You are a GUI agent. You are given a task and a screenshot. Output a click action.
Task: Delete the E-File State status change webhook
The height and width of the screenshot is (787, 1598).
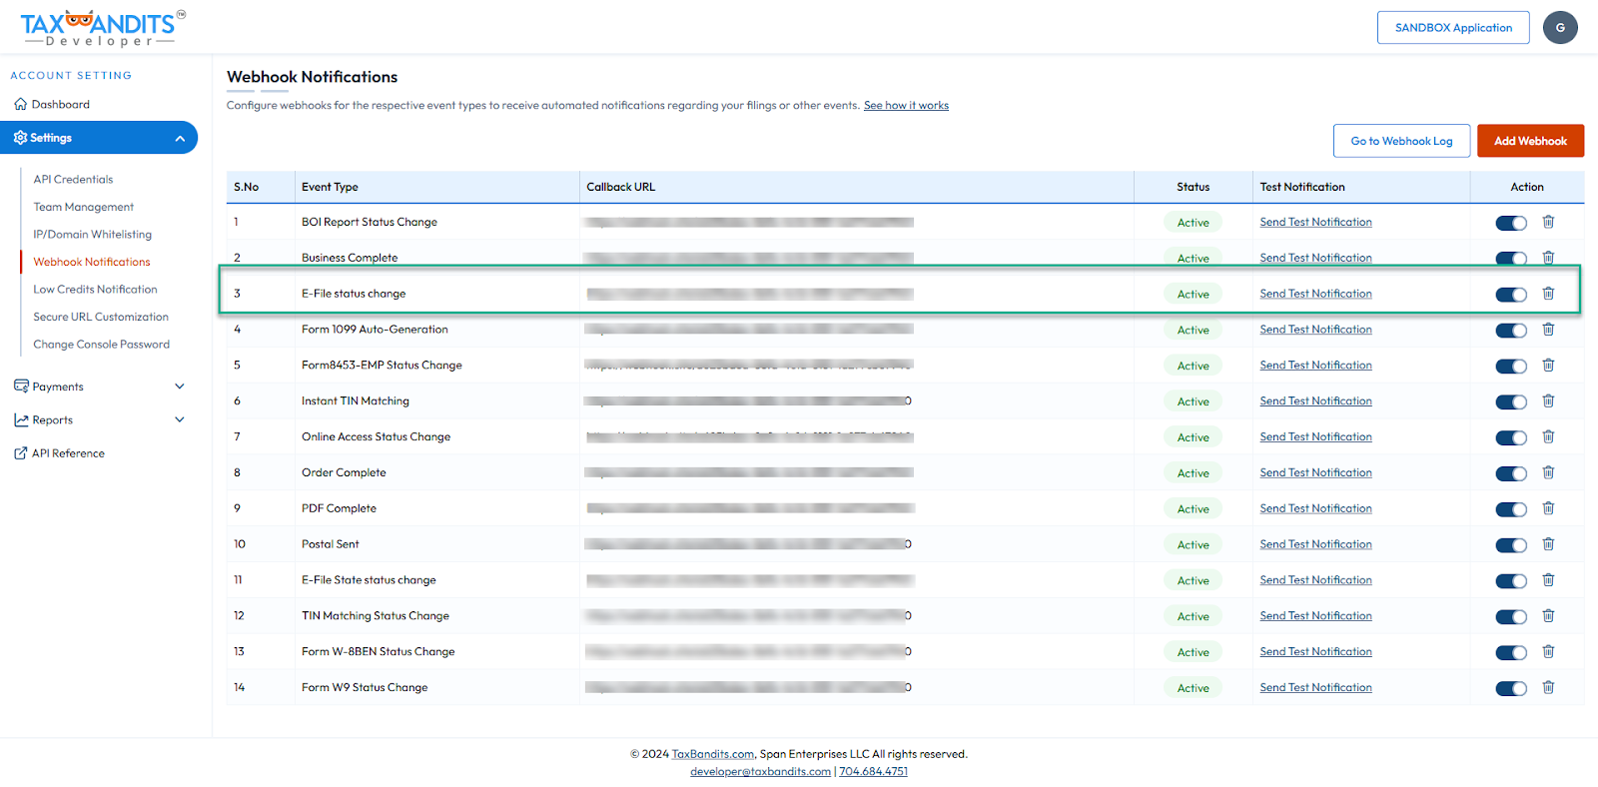(x=1548, y=581)
